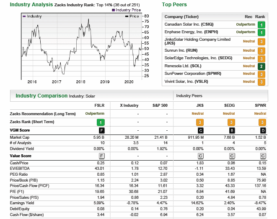Open SunPower Corporation (SPWR) peer link
The width and height of the screenshot is (277, 219).
[x=193, y=74]
